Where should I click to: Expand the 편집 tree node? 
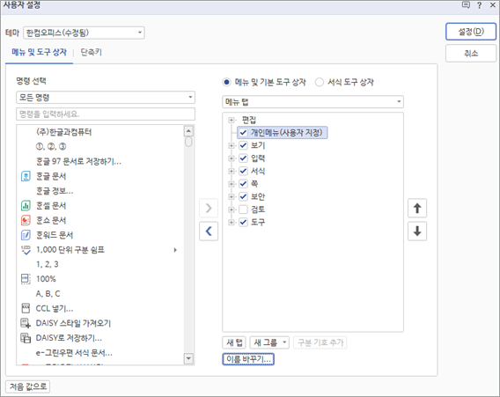232,120
